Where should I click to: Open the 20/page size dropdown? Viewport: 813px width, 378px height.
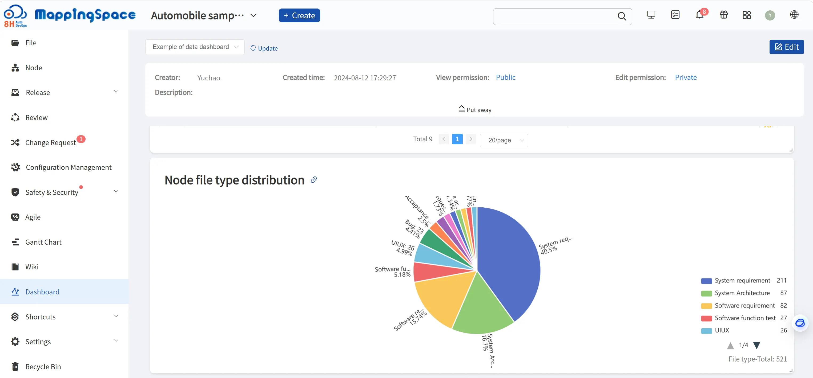pos(504,140)
